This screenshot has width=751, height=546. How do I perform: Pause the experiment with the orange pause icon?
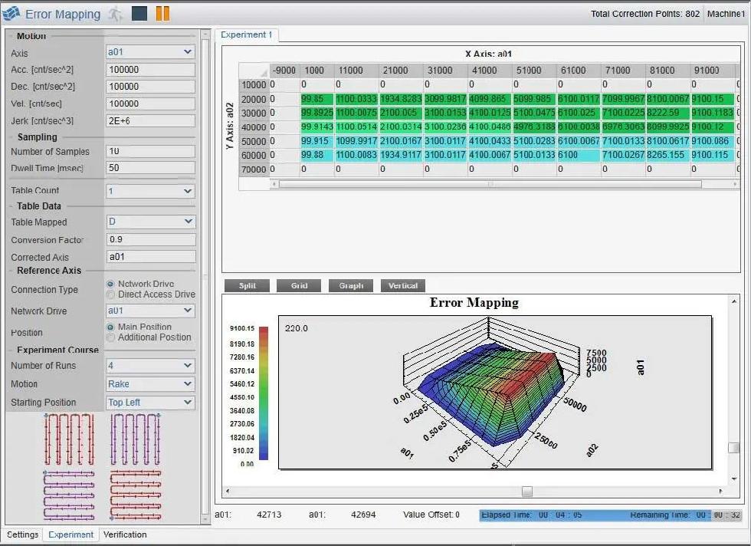pos(162,13)
